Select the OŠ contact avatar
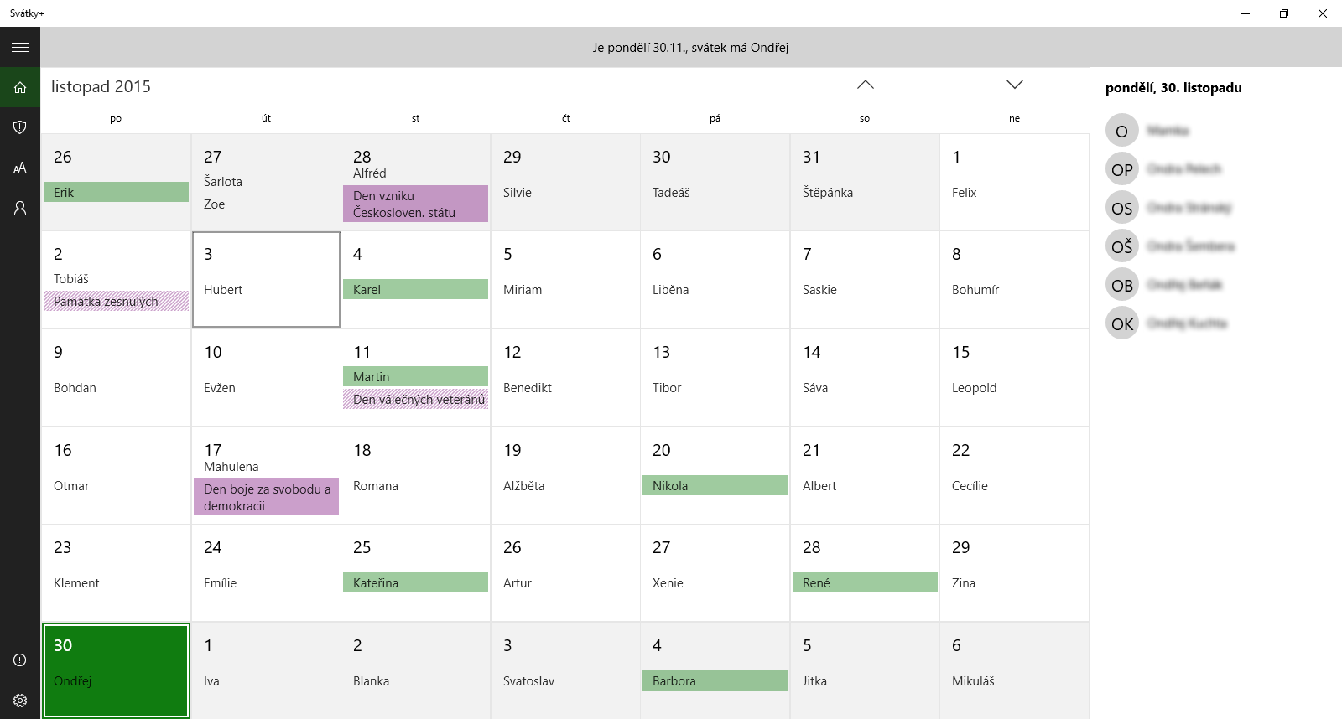Screen dimensions: 1342x719 (1121, 246)
